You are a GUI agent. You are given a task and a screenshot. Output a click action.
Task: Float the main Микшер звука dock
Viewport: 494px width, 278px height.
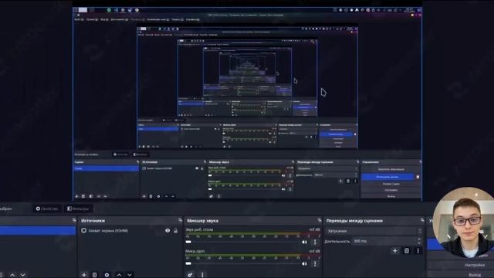pos(320,220)
